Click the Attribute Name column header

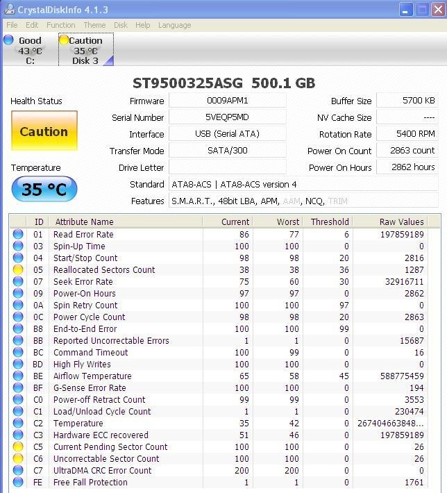point(126,222)
